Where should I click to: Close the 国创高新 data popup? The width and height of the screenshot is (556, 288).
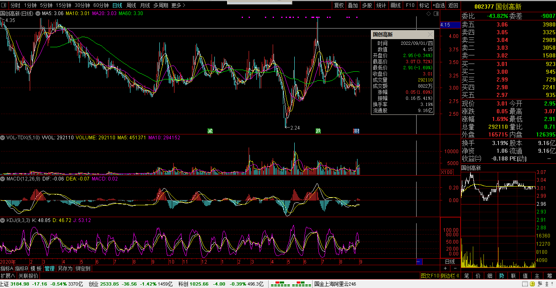[430, 35]
